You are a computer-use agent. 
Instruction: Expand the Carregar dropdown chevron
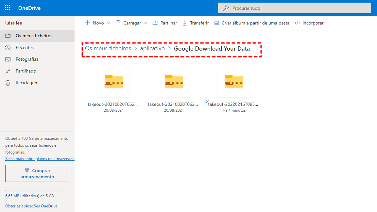pyautogui.click(x=146, y=23)
